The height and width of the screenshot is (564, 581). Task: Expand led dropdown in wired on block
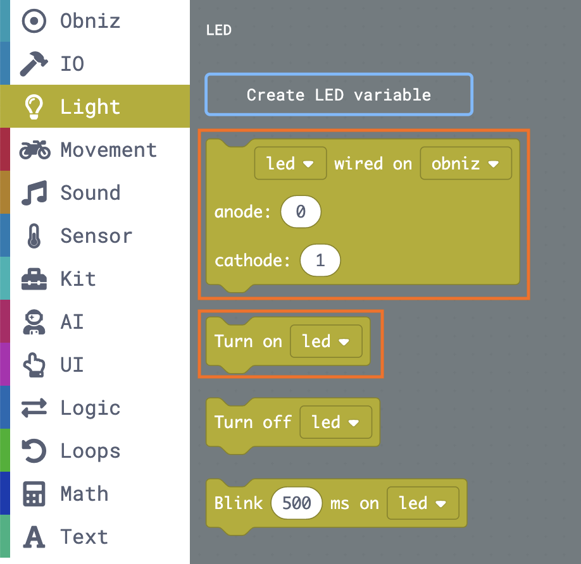pyautogui.click(x=290, y=163)
